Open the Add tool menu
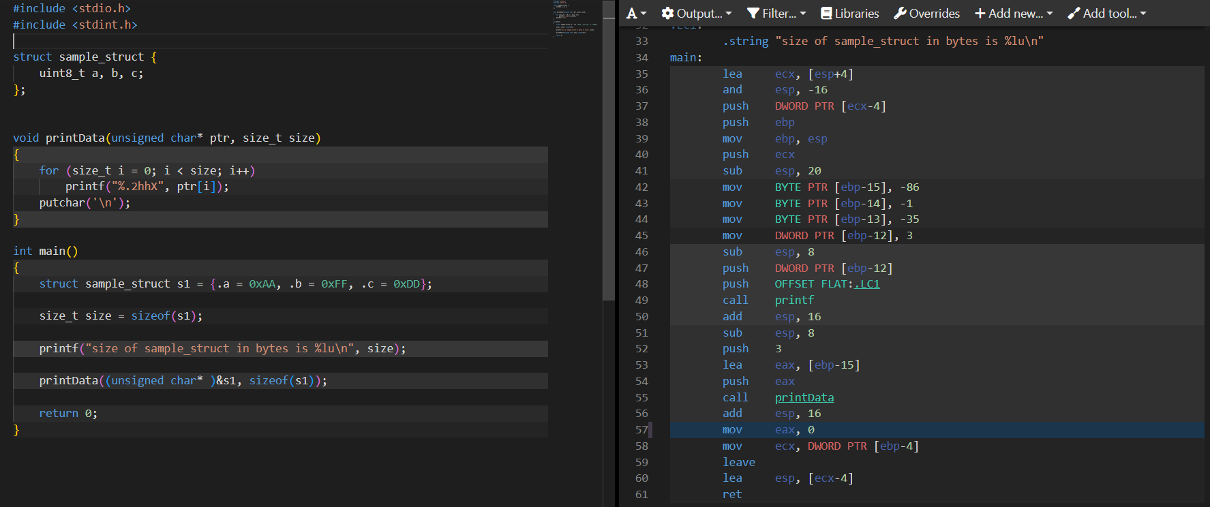The width and height of the screenshot is (1210, 507). pyautogui.click(x=1107, y=14)
